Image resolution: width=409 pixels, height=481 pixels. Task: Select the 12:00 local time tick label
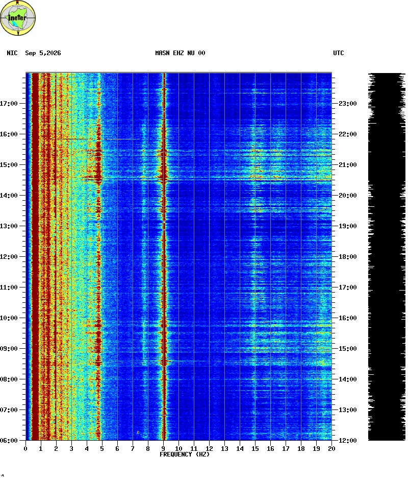(x=9, y=257)
